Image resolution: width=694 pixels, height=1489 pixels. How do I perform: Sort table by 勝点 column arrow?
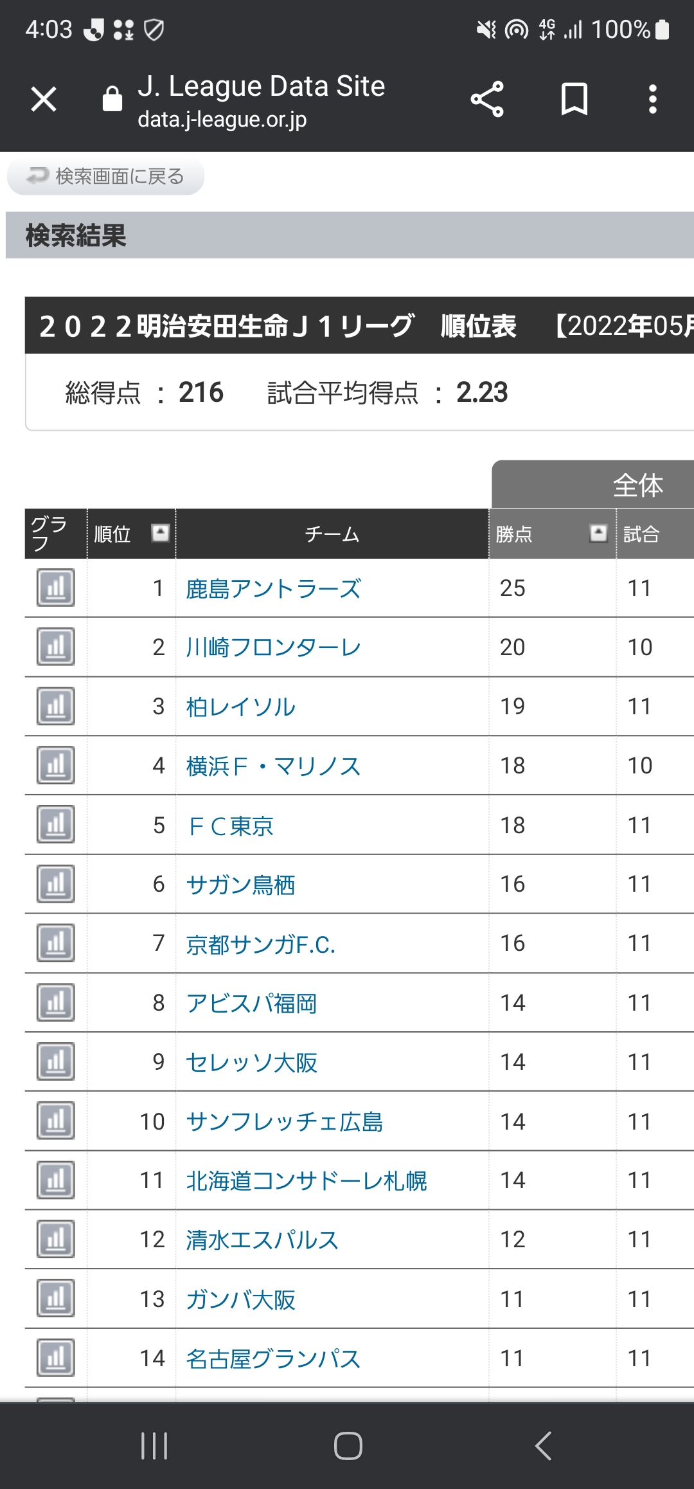point(598,533)
